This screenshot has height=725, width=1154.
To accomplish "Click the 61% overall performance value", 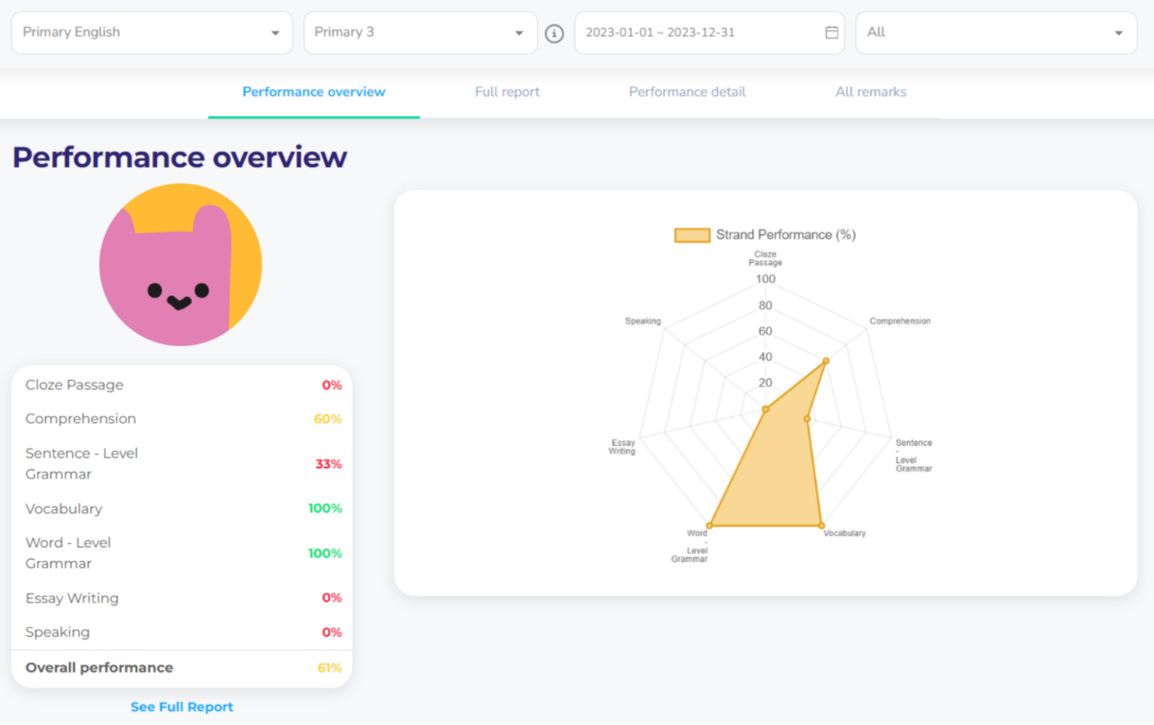I will pyautogui.click(x=331, y=668).
